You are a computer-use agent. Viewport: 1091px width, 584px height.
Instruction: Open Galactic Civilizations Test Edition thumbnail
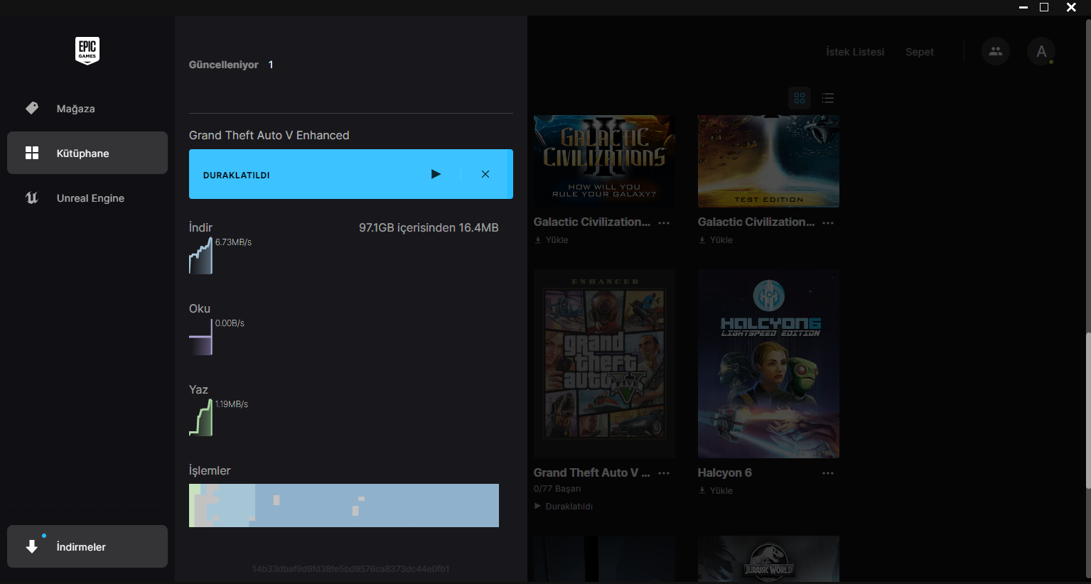[768, 161]
